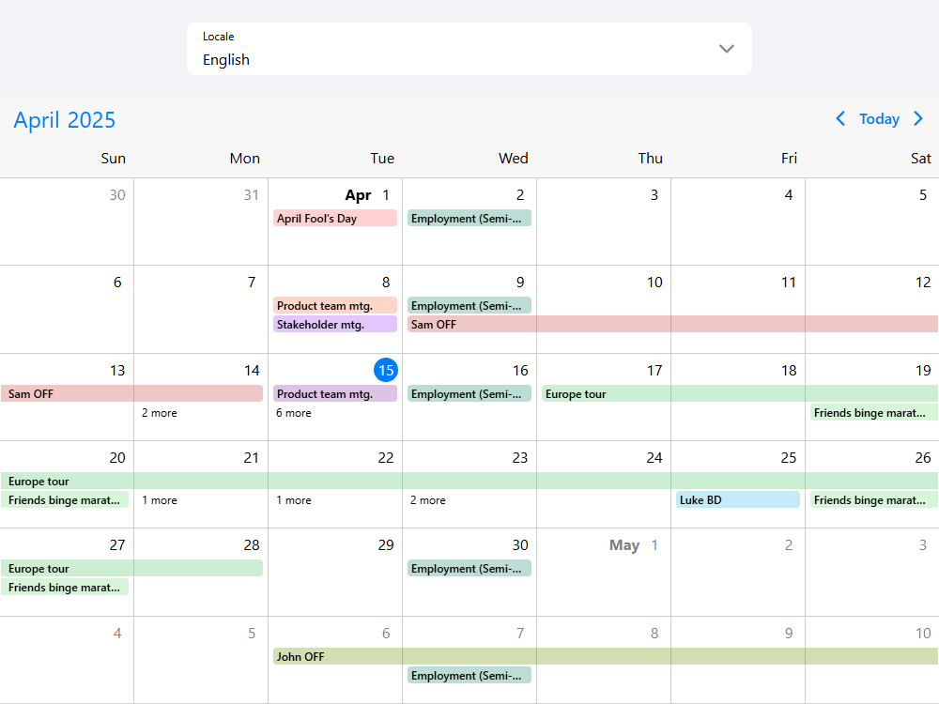Show 1 more event on April 22
939x704 pixels.
point(293,500)
